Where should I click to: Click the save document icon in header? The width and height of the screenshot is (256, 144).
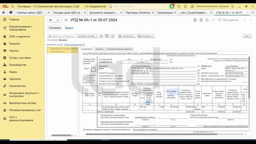coord(195,20)
